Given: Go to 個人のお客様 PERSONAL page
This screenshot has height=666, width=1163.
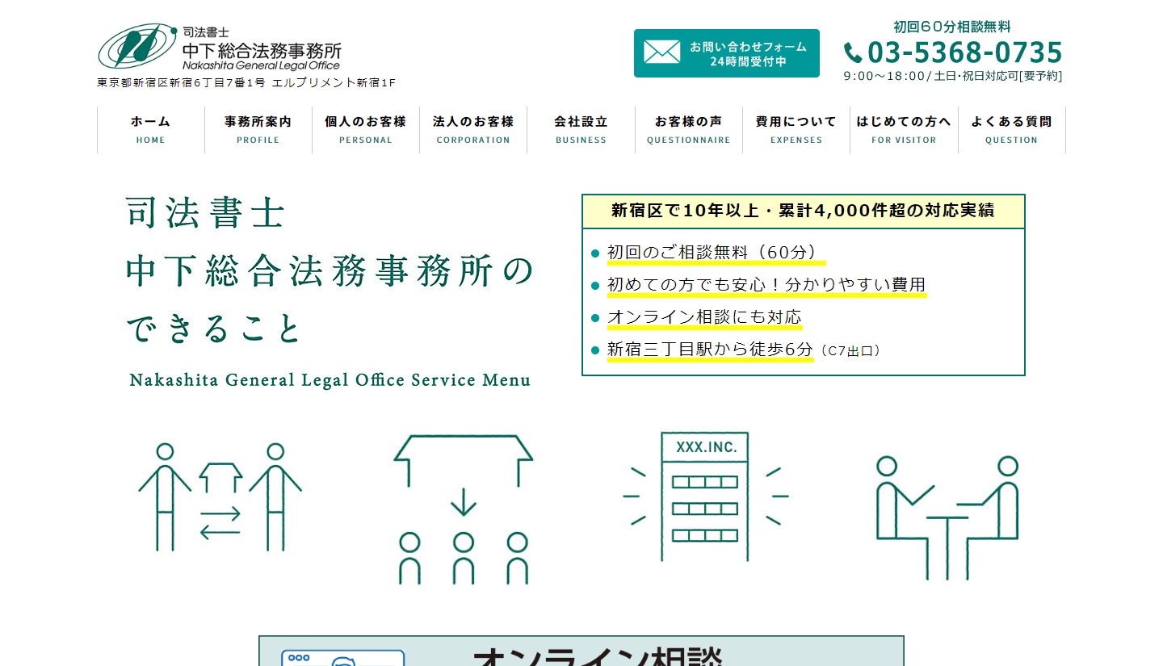Looking at the screenshot, I should click(x=366, y=129).
